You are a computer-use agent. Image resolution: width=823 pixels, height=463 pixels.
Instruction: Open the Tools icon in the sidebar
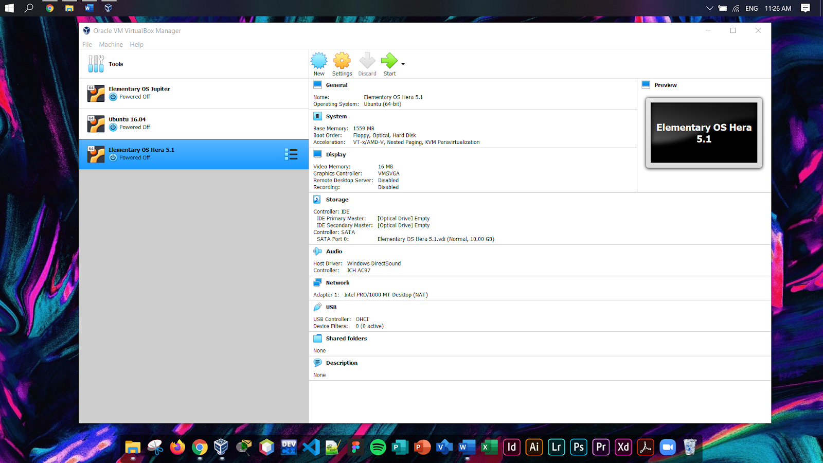point(96,64)
